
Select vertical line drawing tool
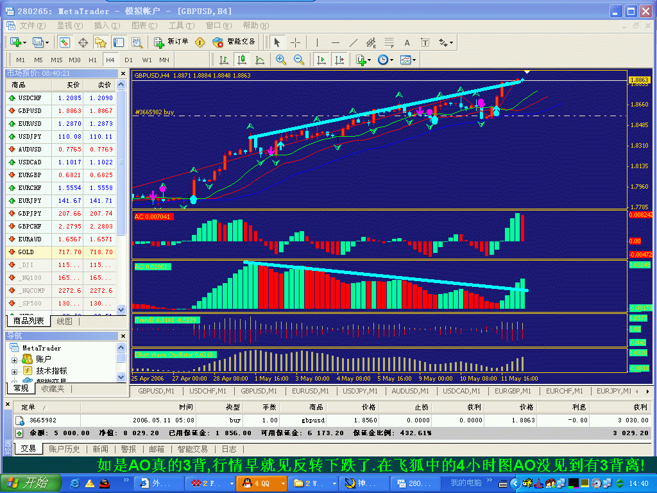click(x=317, y=42)
